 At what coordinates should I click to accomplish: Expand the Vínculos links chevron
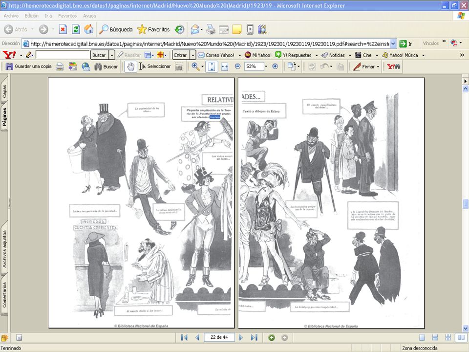(444, 42)
